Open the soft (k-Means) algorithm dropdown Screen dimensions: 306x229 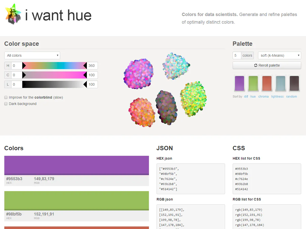pyautogui.click(x=279, y=55)
